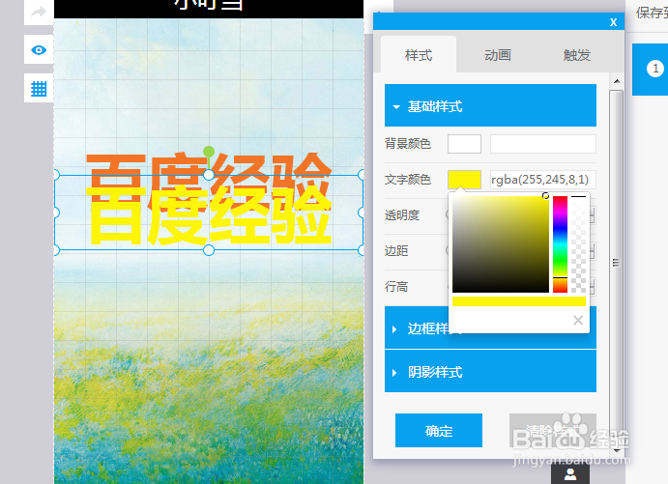This screenshot has width=668, height=484.
Task: Toggle the grid display icon
Action: (39, 89)
